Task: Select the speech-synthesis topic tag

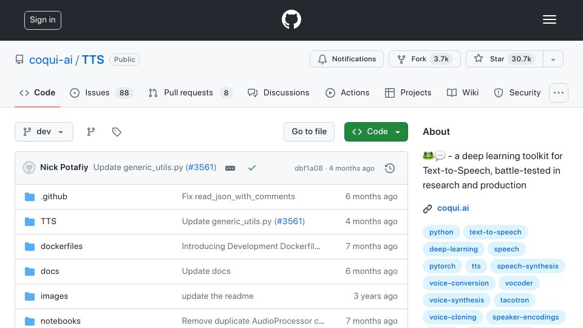Action: tap(528, 266)
